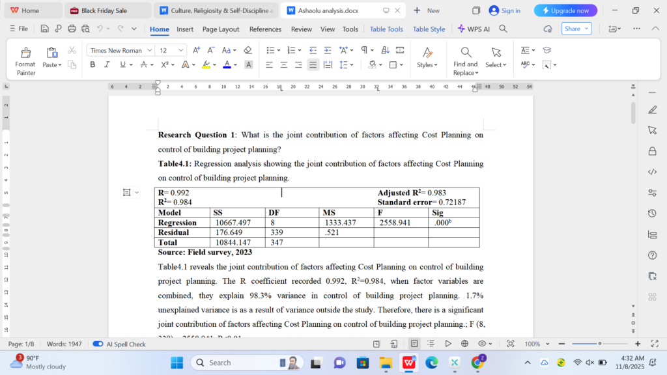667x375 pixels.
Task: Open the font name combo box
Action: (x=121, y=50)
